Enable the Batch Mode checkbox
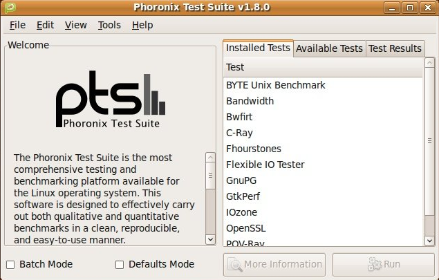 click(10, 264)
